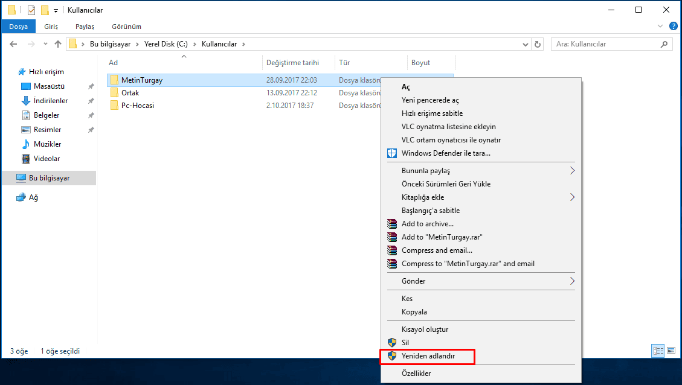Open address bar history dropdown
The width and height of the screenshot is (682, 385).
[525, 44]
